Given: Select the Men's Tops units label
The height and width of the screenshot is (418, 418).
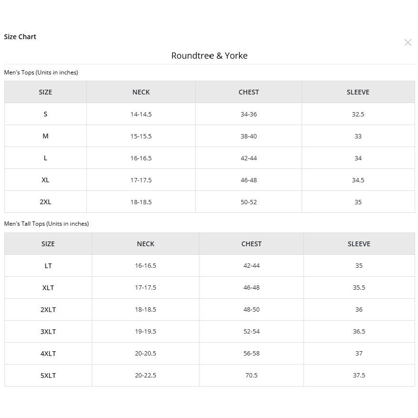Looking at the screenshot, I should (x=41, y=73).
